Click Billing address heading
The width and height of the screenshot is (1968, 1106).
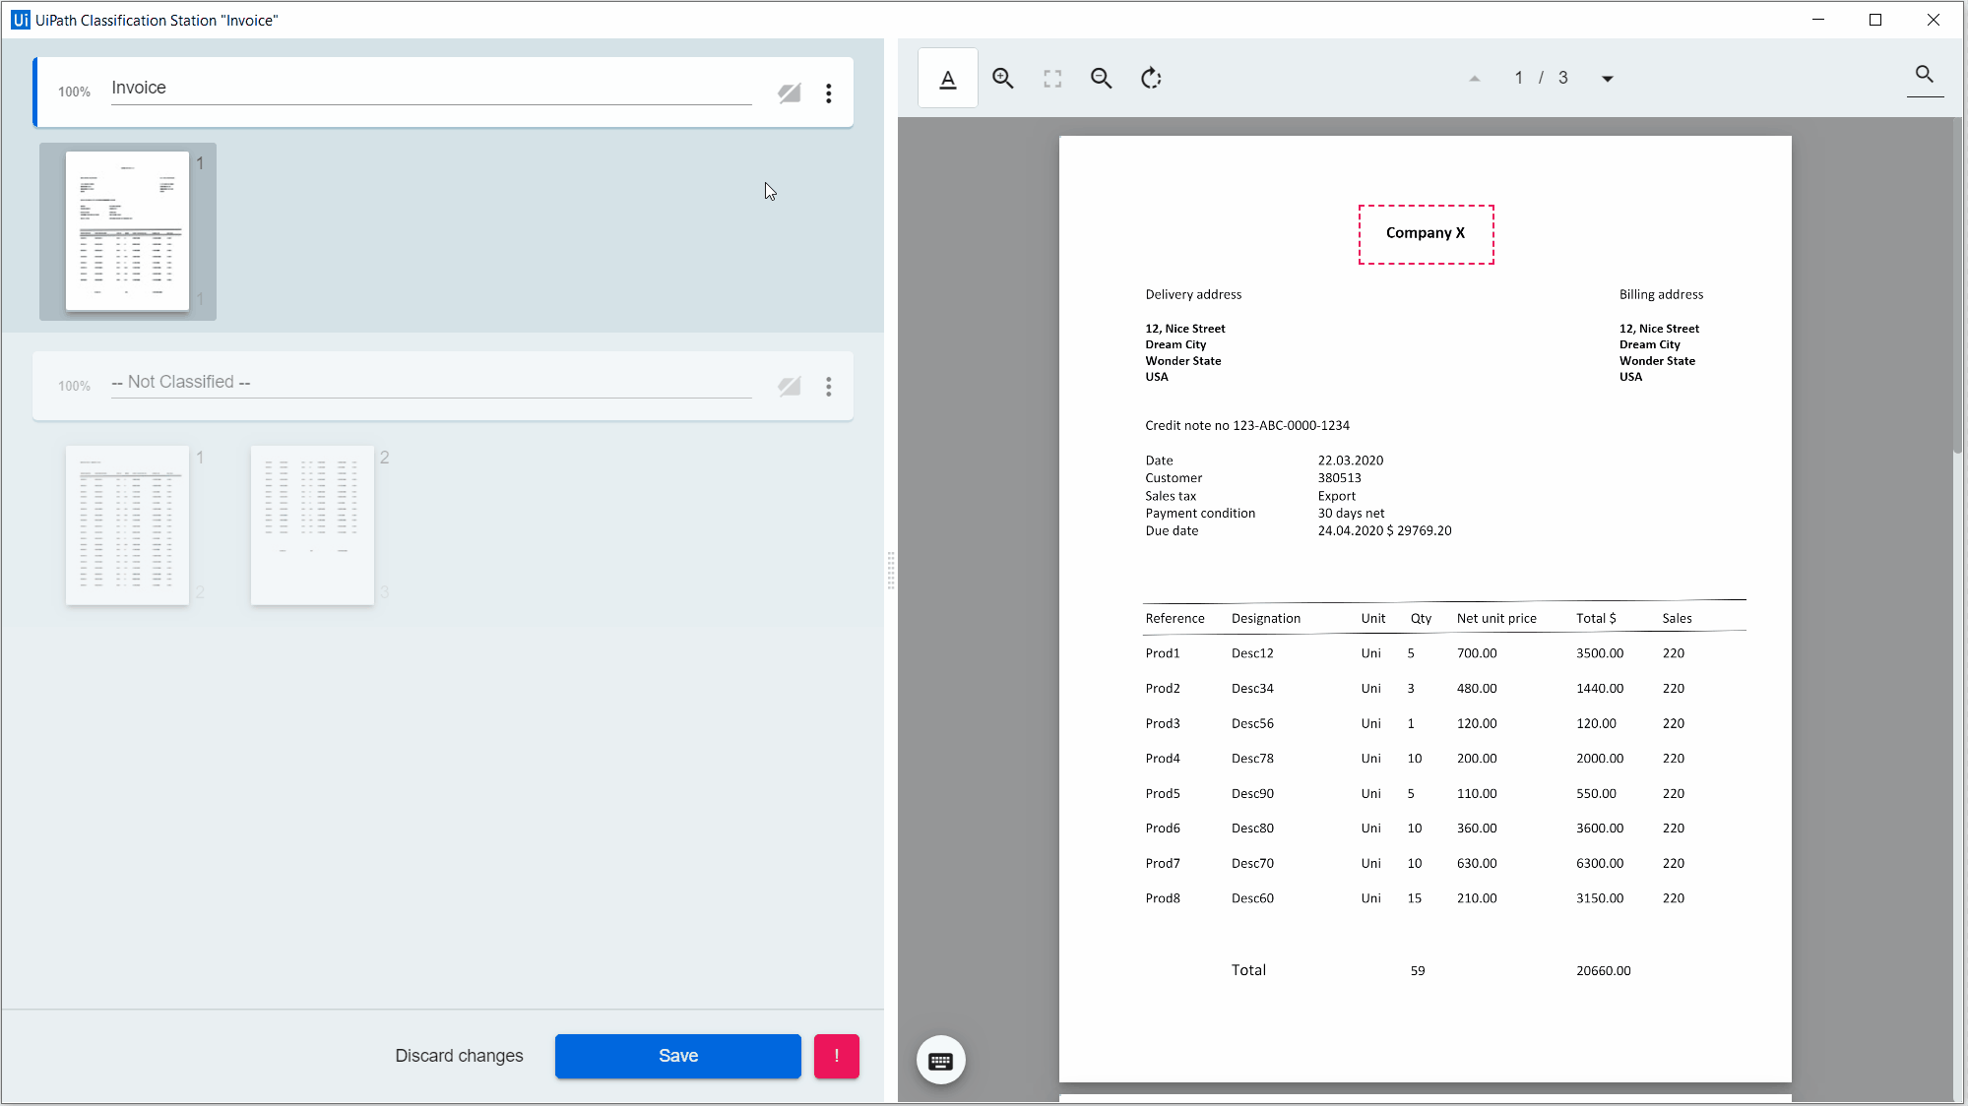point(1661,295)
